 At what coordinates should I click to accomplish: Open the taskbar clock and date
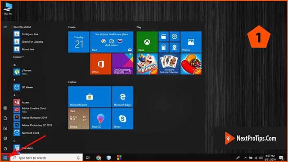coord(270,158)
